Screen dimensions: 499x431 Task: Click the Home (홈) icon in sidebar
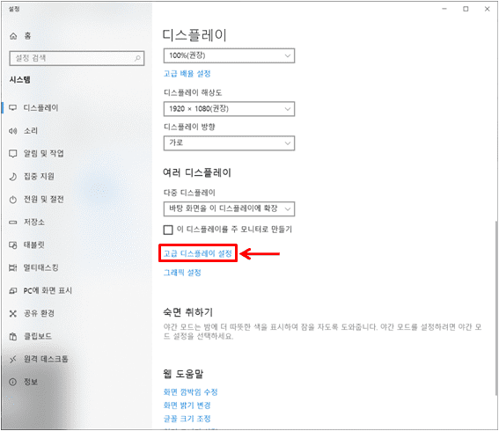click(13, 36)
